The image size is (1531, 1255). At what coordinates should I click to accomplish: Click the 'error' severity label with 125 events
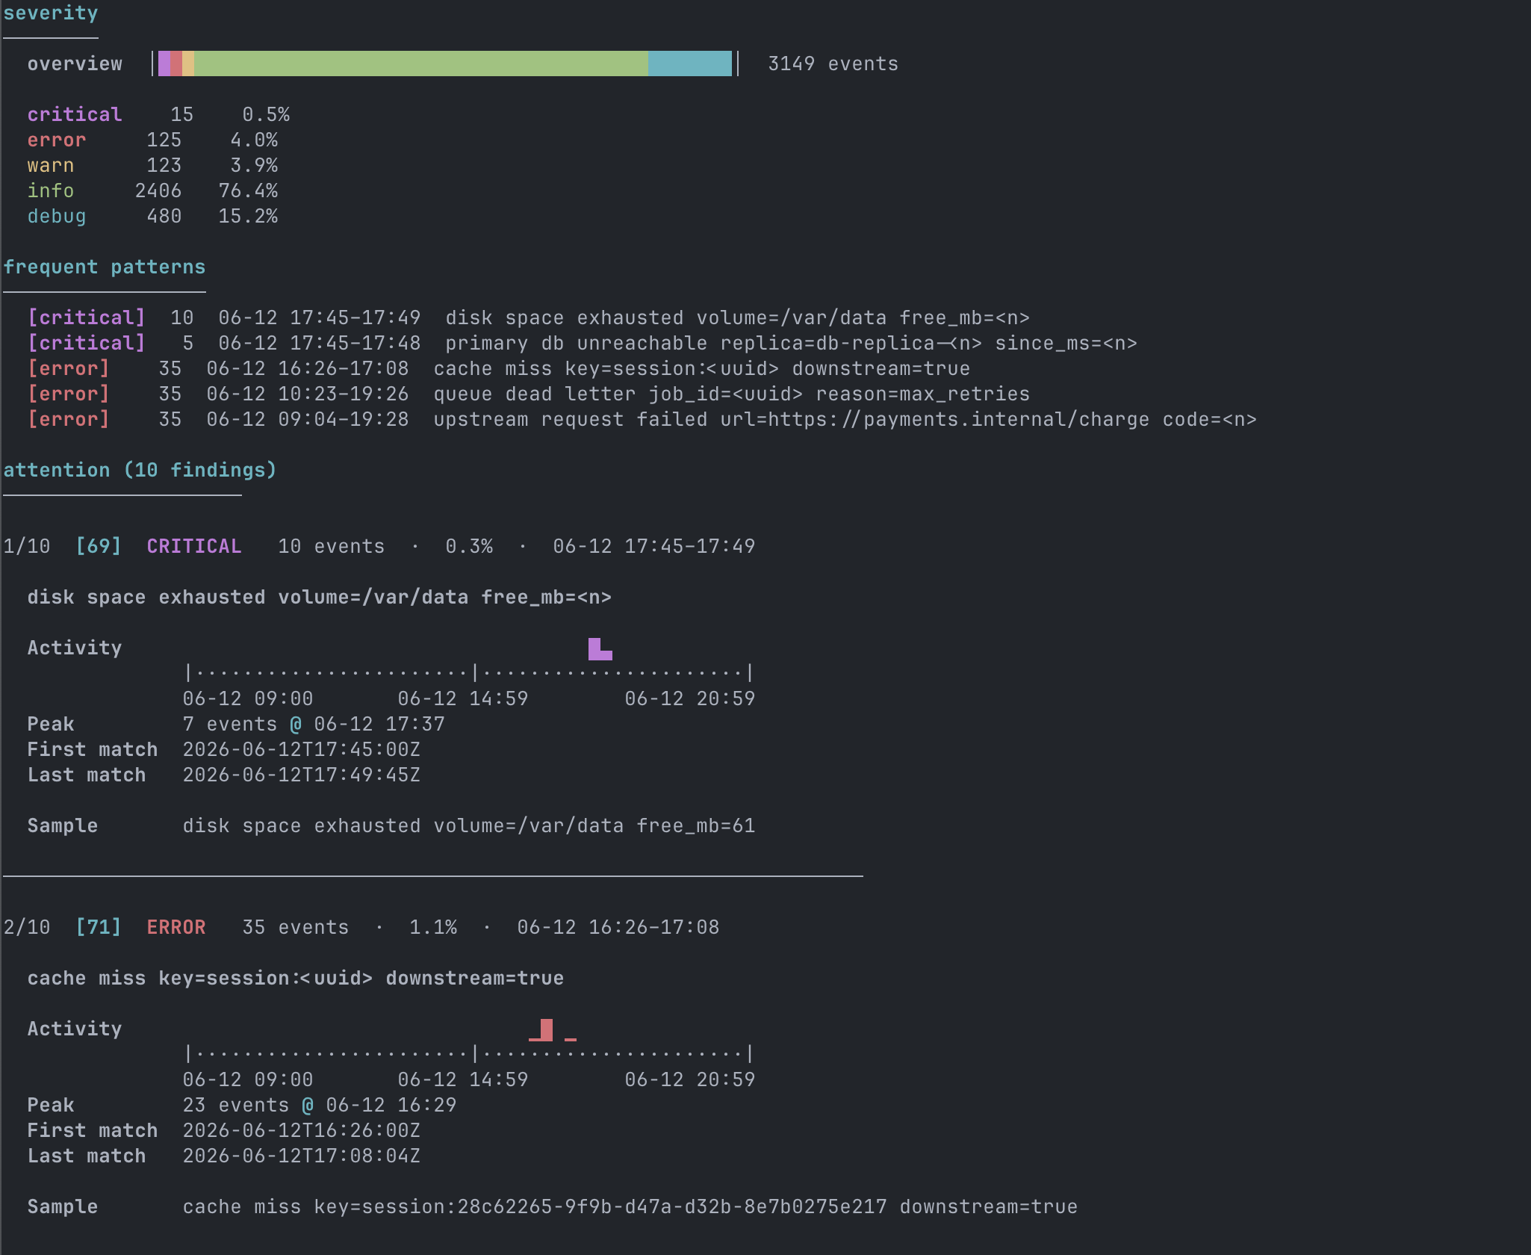click(x=57, y=140)
